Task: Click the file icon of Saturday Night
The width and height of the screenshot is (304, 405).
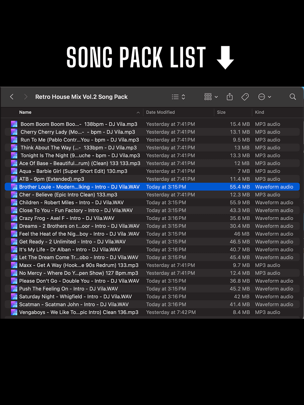Action: [x=14, y=297]
